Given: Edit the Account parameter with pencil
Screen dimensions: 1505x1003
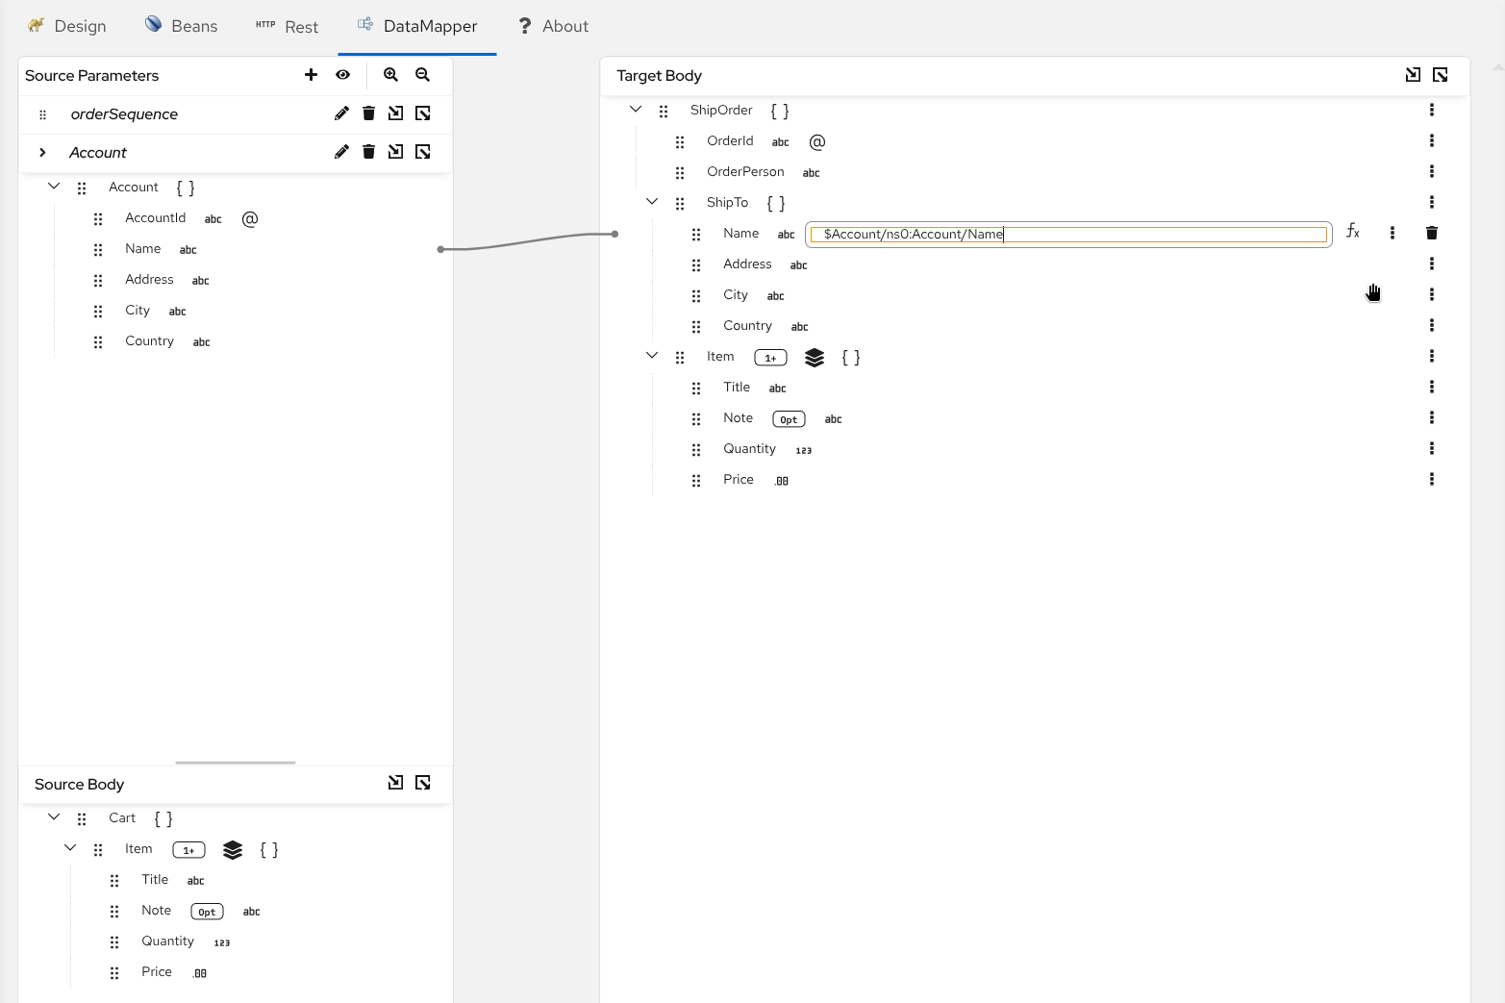Looking at the screenshot, I should click(341, 152).
